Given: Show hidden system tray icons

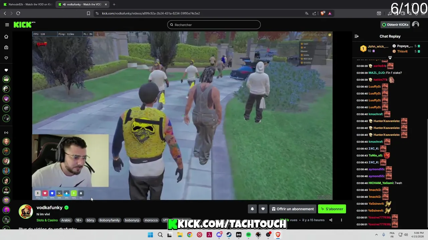Looking at the screenshot, I should coord(376,235).
